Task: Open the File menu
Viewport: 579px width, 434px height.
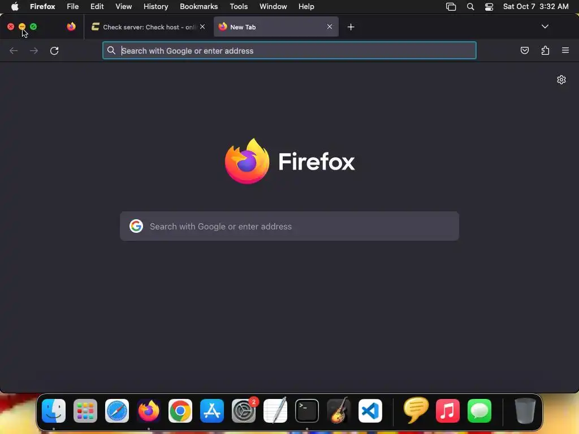Action: click(73, 7)
